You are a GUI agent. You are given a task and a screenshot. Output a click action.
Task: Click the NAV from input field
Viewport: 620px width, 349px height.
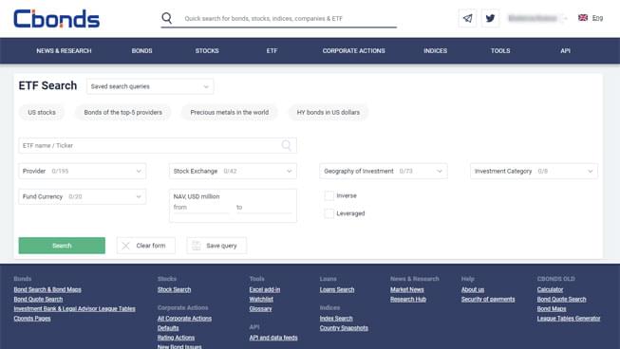(201, 208)
